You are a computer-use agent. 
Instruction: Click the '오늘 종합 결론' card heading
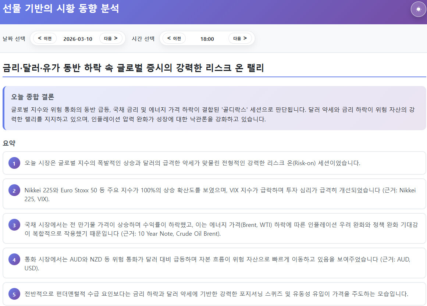tap(33, 97)
